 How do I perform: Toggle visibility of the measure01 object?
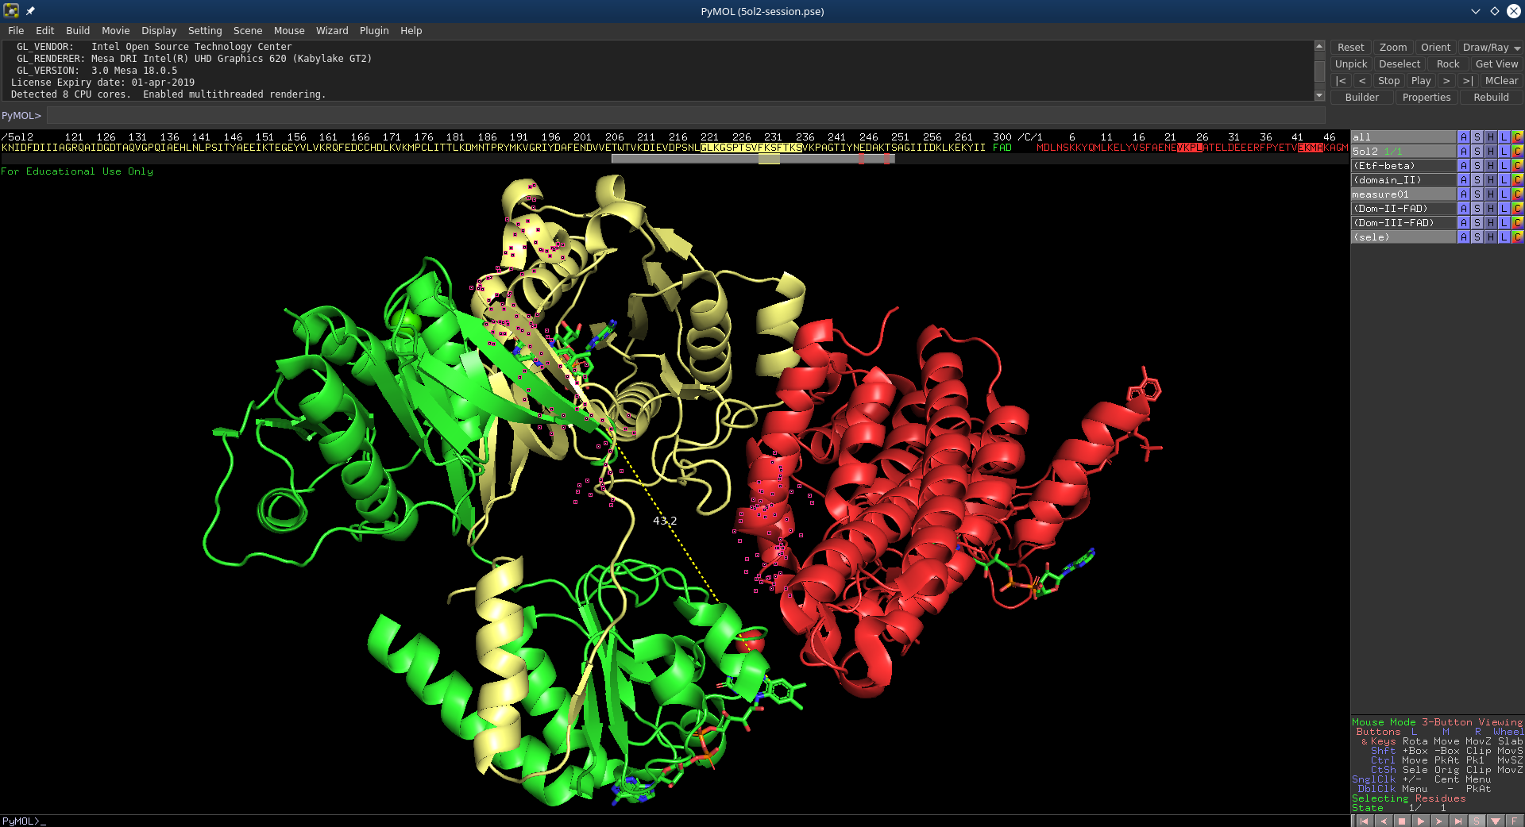click(1403, 194)
